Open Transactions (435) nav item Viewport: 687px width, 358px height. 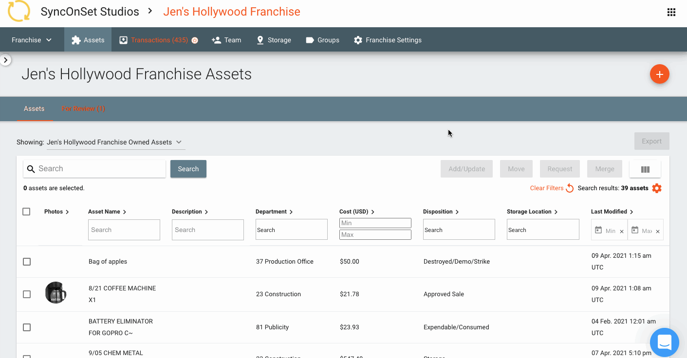pyautogui.click(x=159, y=40)
